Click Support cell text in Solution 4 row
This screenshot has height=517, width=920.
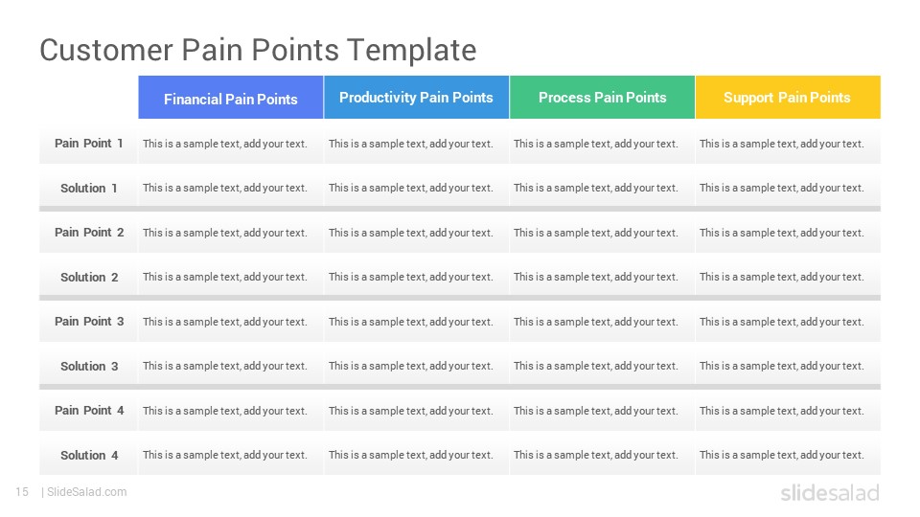click(x=782, y=455)
